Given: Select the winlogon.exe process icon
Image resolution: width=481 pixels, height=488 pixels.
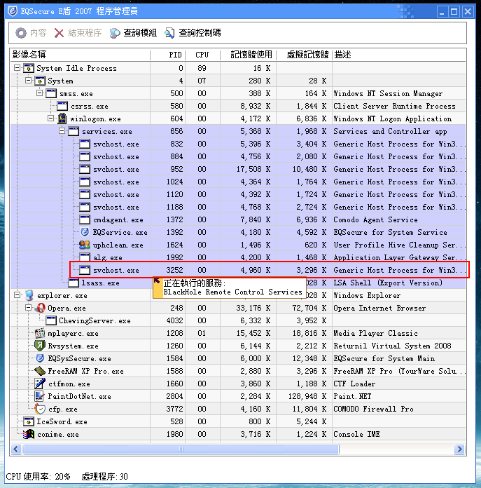Looking at the screenshot, I should pos(62,118).
